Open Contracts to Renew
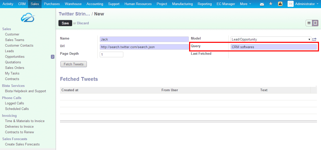Viewport: 321px width, 150px height. 19,132
